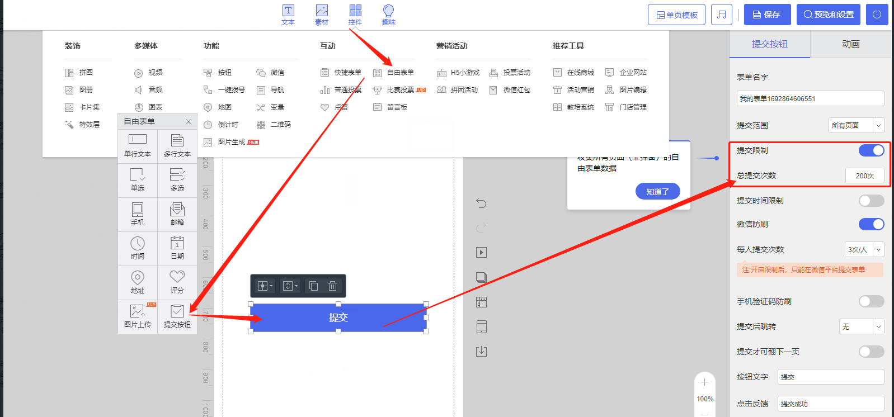Viewport: 894px width, 417px height.
Task: Click the 点击反馈 input field
Action: pyautogui.click(x=831, y=404)
